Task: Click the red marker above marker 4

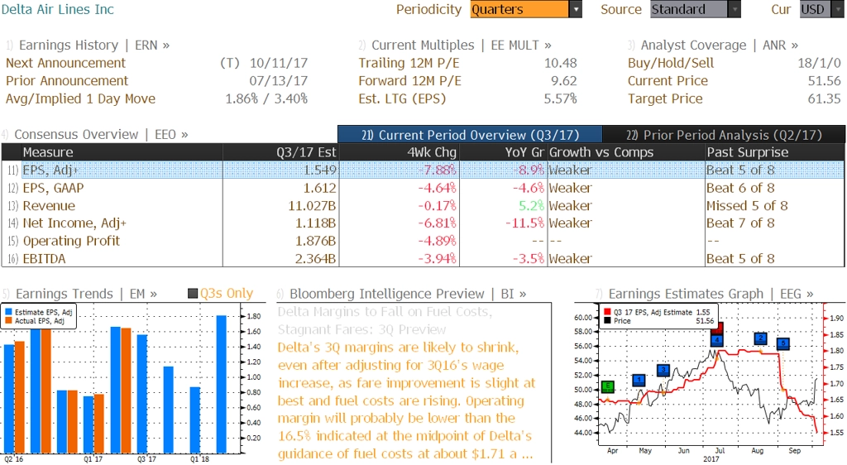Action: pyautogui.click(x=718, y=328)
